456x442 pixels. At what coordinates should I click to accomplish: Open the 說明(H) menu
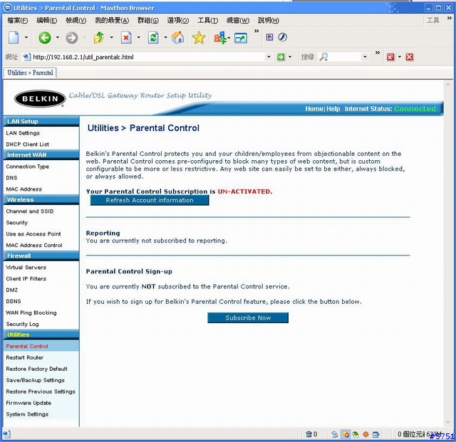pyautogui.click(x=269, y=21)
